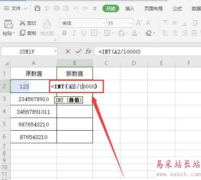This screenshot has width=201, height=180.
Task: Click cell A4 containing 34567891011
Action: coord(34,111)
